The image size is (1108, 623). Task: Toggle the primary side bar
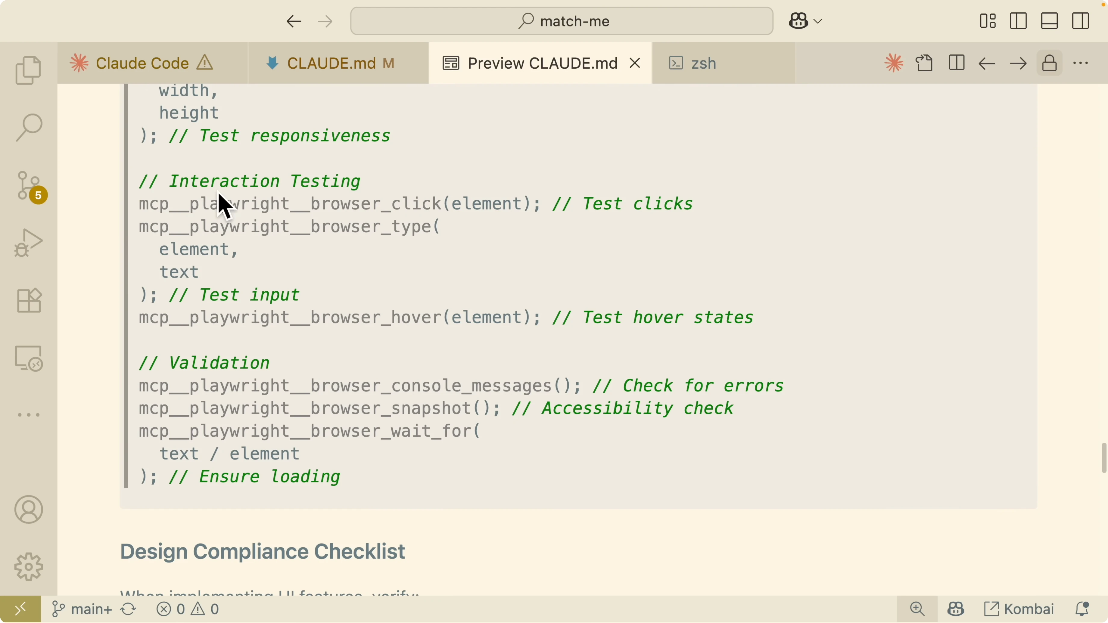[x=1019, y=21]
